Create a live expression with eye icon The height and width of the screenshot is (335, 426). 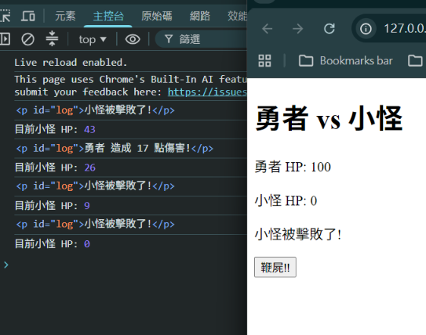point(133,39)
